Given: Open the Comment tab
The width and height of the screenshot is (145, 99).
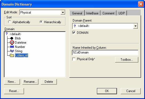Looking at the screenshot, I should coord(108,13).
